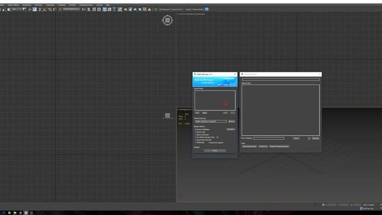Open the Named Selection Sets dropdown
382x215 pixels.
coord(72,9)
